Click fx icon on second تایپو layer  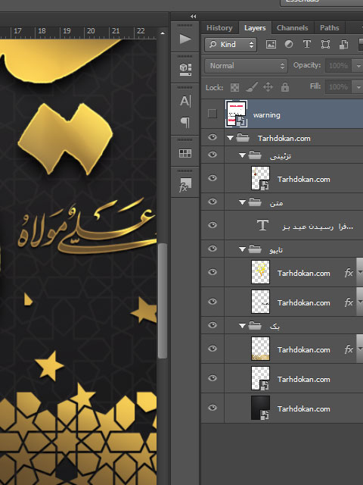pyautogui.click(x=349, y=302)
